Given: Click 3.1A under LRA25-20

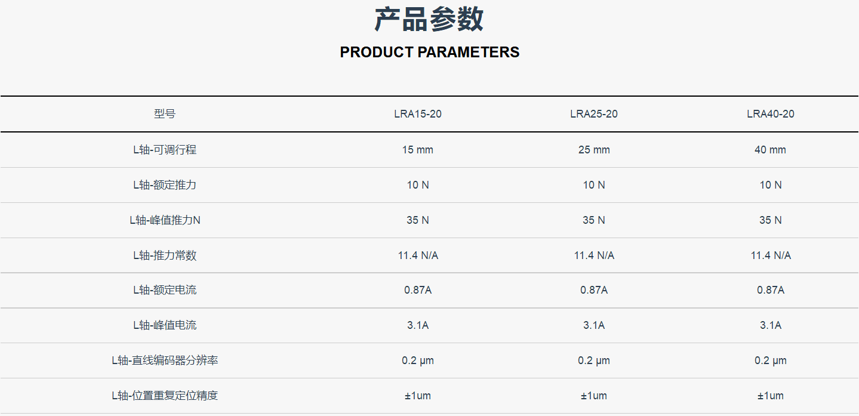Looking at the screenshot, I should pyautogui.click(x=594, y=325).
